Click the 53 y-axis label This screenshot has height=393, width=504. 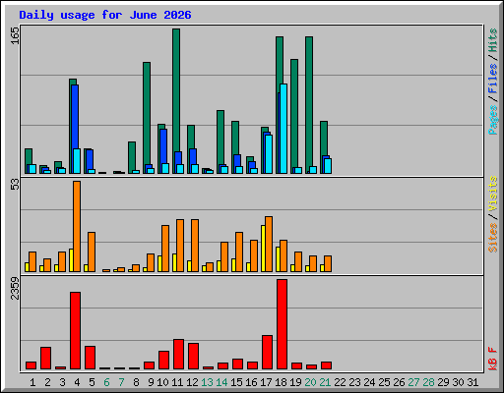[15, 185]
